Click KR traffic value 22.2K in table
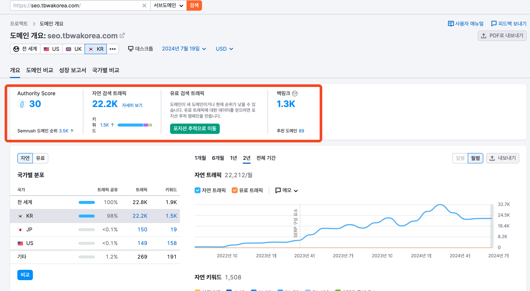Screen dimensions: 530x291 pos(140,216)
